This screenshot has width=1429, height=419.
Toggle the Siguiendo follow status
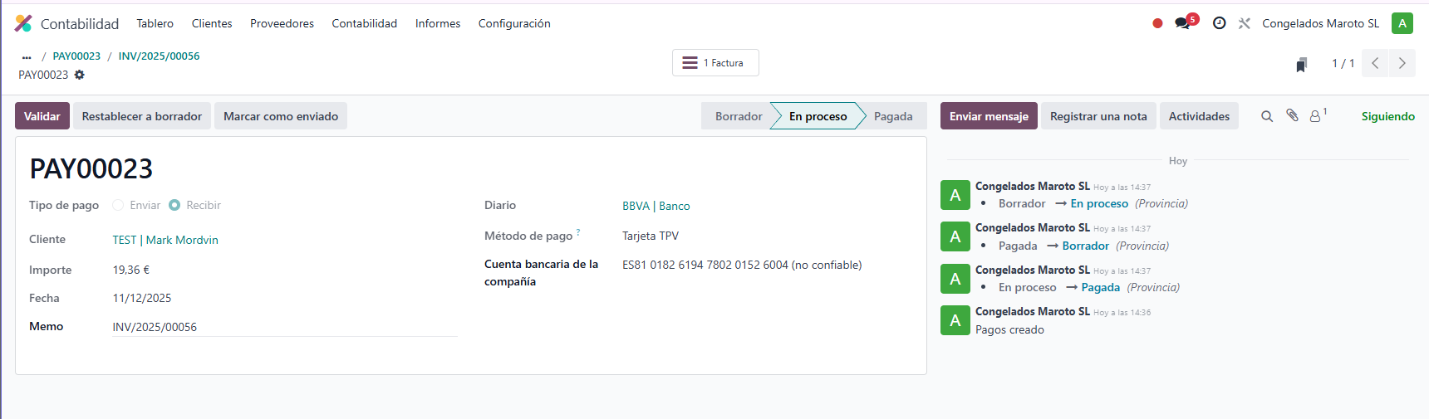(x=1387, y=116)
